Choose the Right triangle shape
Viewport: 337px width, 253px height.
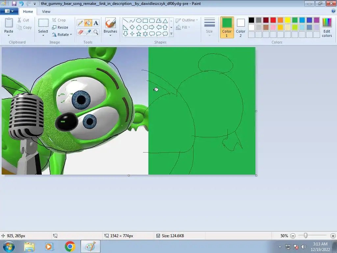[126, 27]
